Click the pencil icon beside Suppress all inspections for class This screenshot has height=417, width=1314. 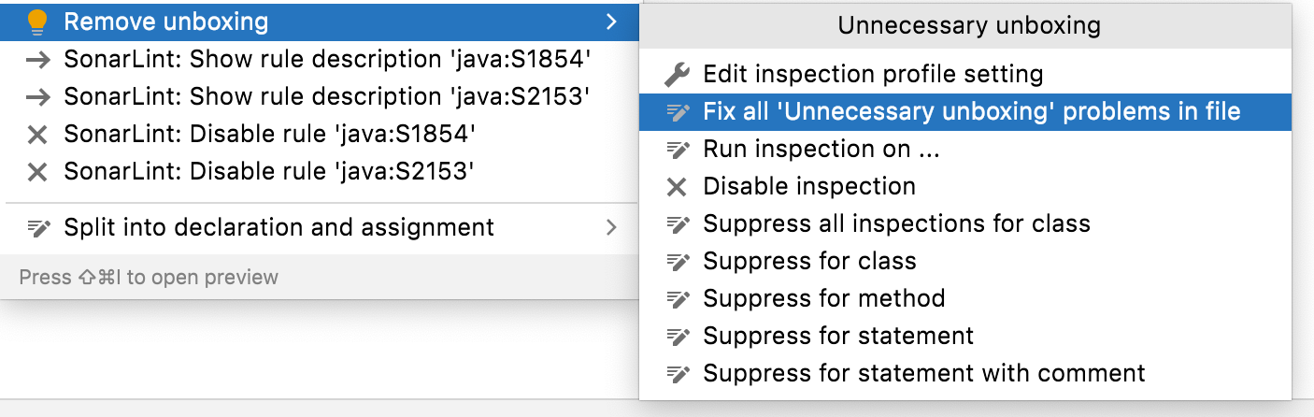(677, 224)
